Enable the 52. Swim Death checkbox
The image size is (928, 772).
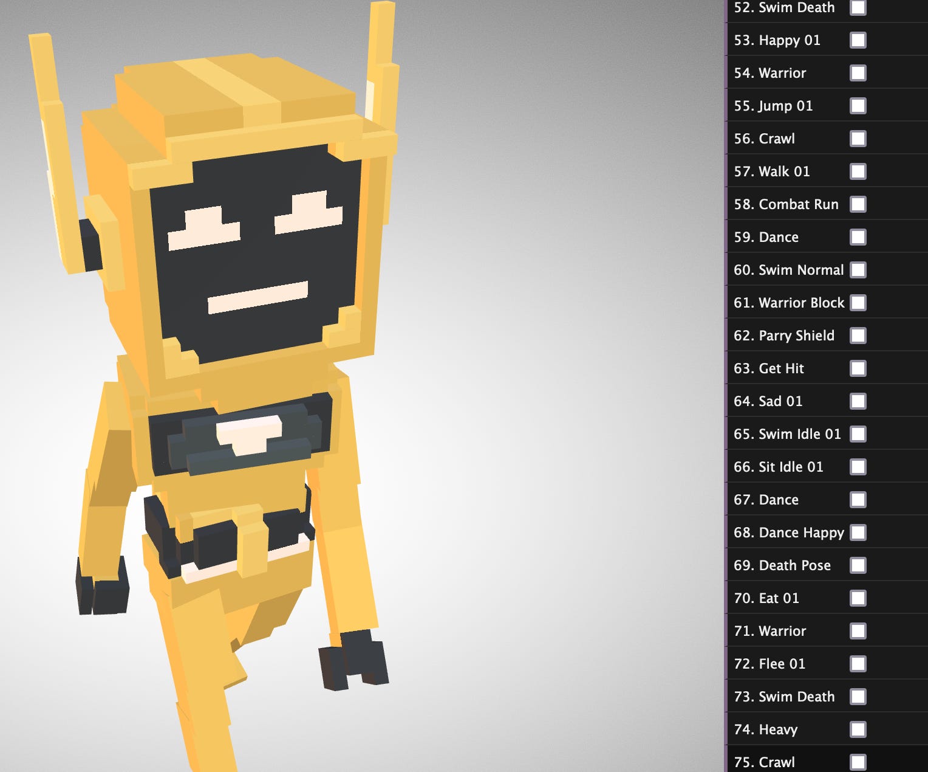point(858,7)
